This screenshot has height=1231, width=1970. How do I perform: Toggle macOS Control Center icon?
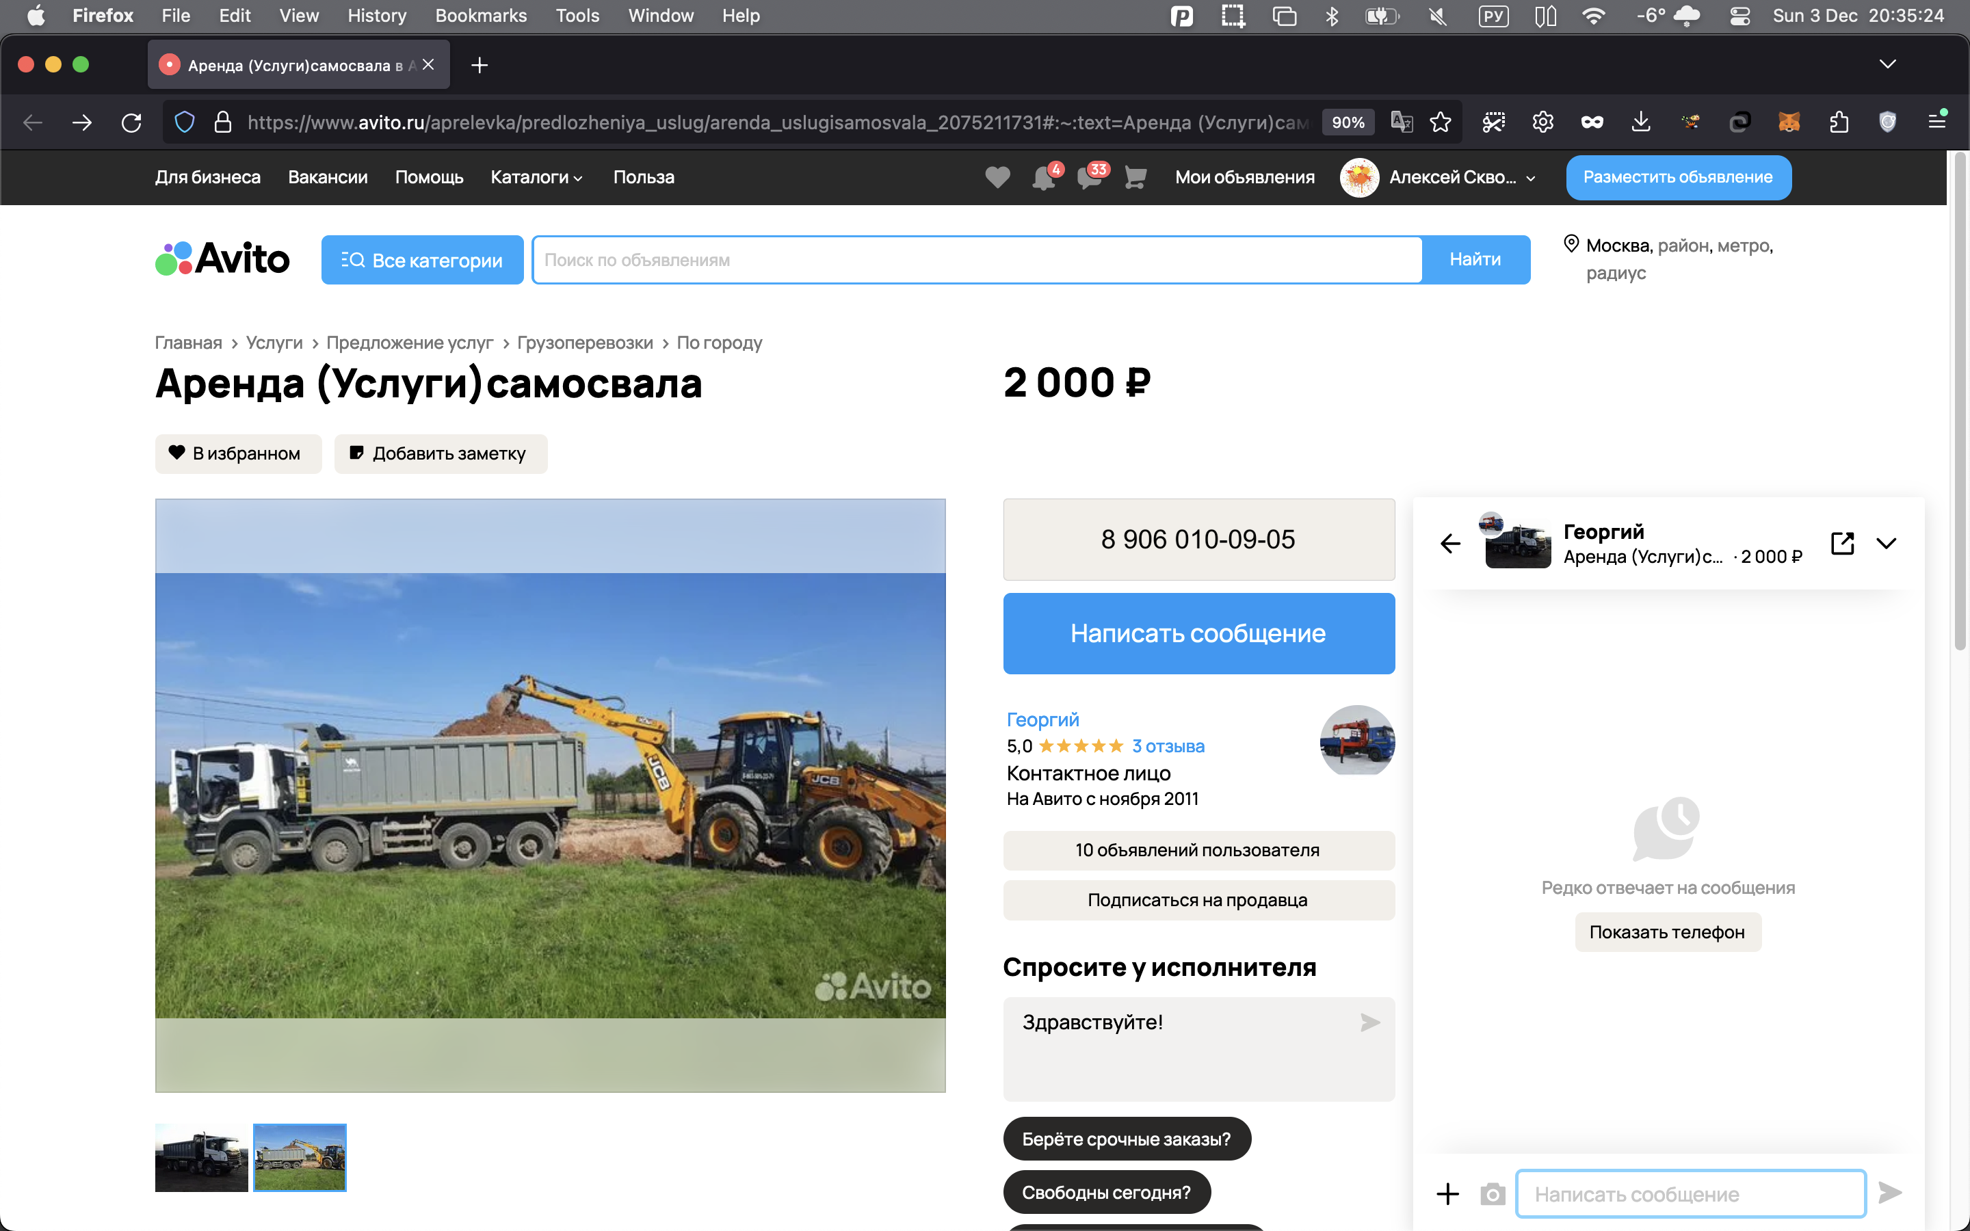[x=1739, y=16]
